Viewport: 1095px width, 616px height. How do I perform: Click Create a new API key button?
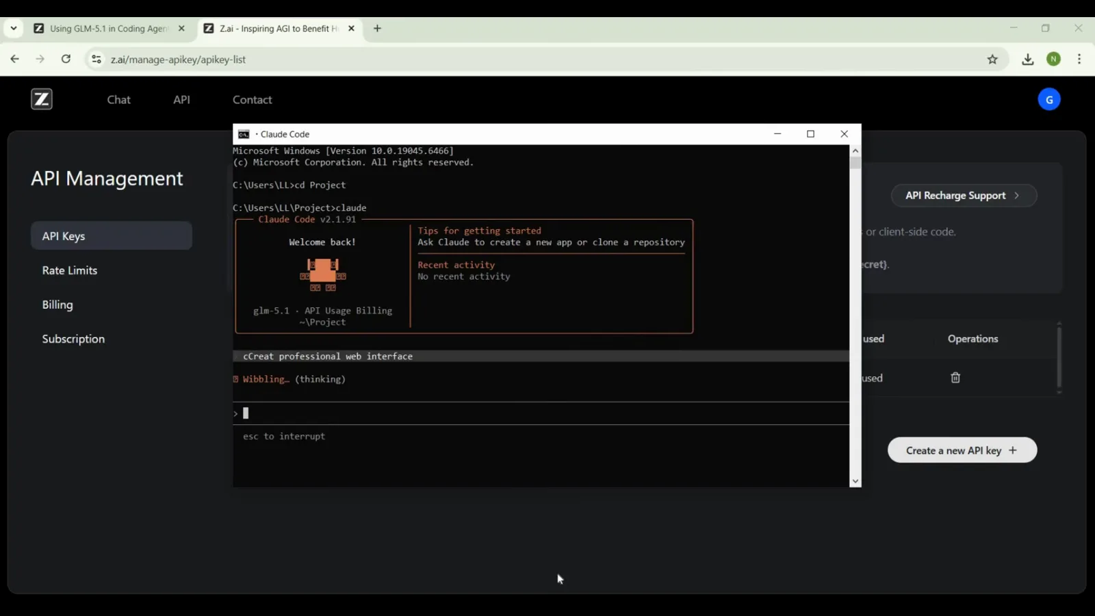coord(962,450)
